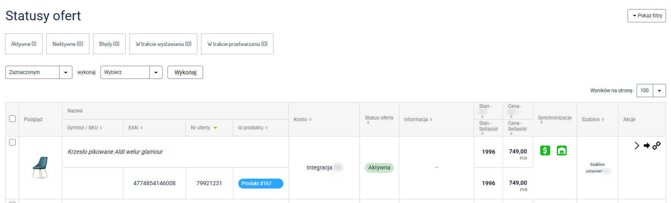Check the Krzesło pikowane Aldi row checkbox

click(x=12, y=142)
